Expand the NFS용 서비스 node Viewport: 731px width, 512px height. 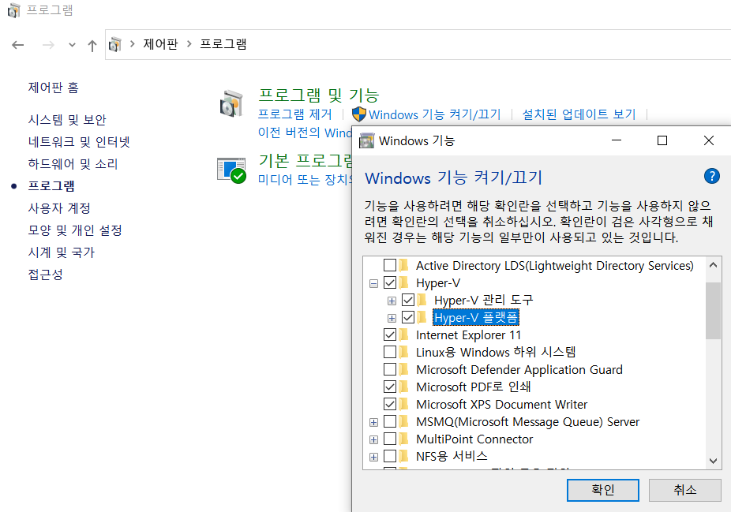373,457
